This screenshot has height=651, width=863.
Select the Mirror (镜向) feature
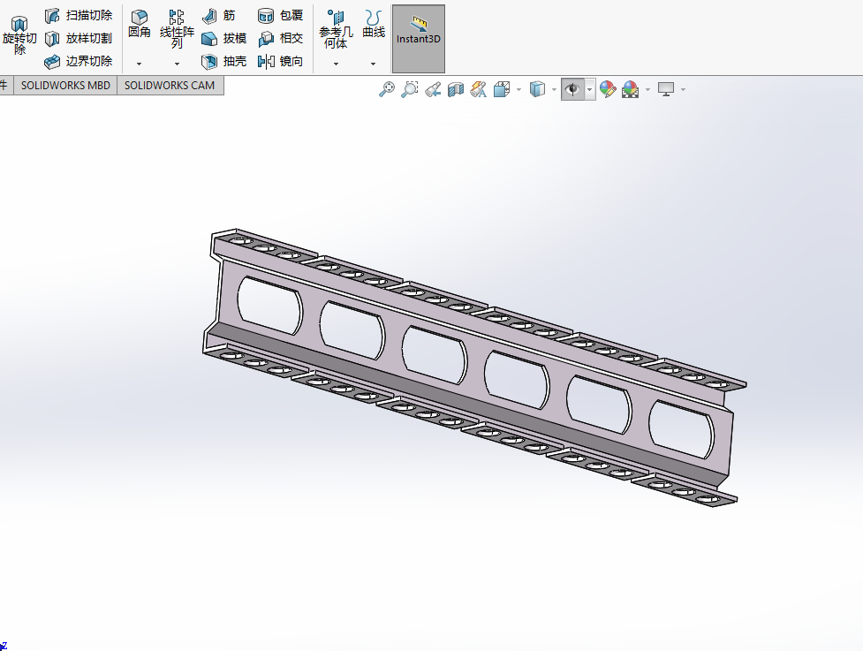pyautogui.click(x=280, y=61)
